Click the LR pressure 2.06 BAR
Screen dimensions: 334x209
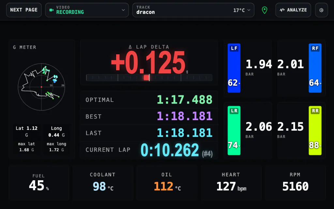pyautogui.click(x=259, y=130)
